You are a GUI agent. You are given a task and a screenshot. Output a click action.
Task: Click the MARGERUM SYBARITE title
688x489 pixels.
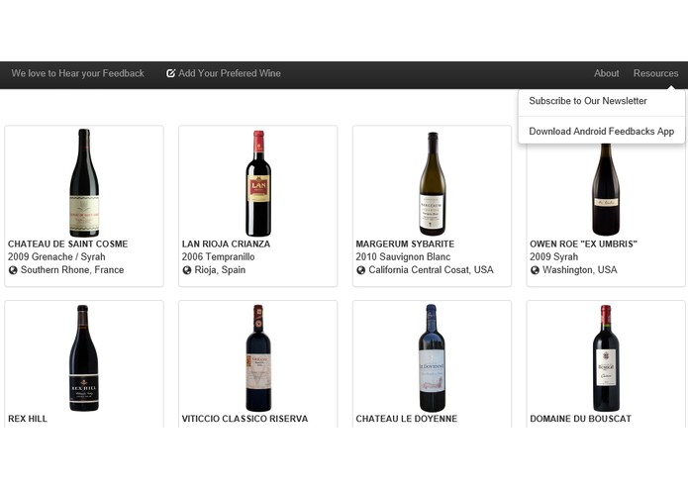(405, 244)
